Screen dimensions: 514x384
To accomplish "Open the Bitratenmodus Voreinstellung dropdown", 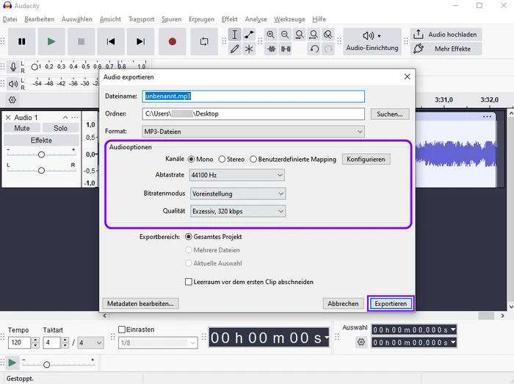I will click(x=238, y=193).
